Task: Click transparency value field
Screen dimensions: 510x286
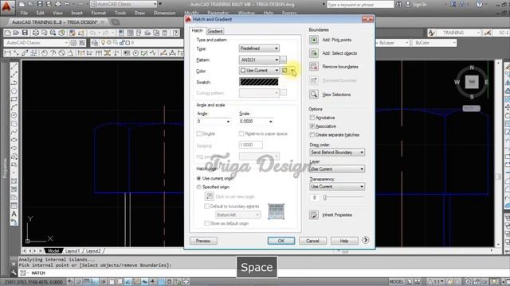Action: (x=314, y=198)
